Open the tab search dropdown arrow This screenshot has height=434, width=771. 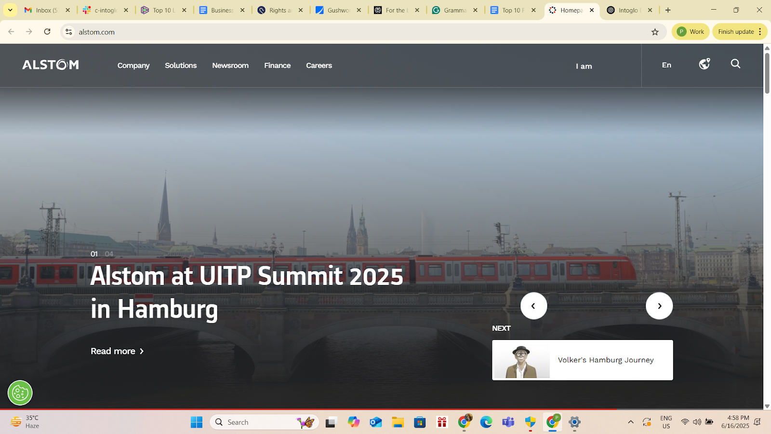click(x=10, y=10)
